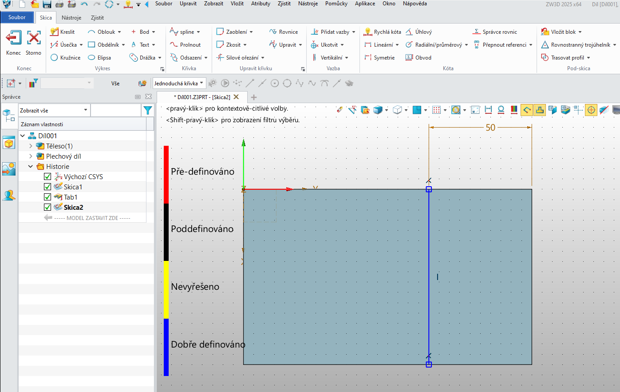Toggle the Tab1 feature checkbox
The image size is (620, 392).
click(47, 197)
